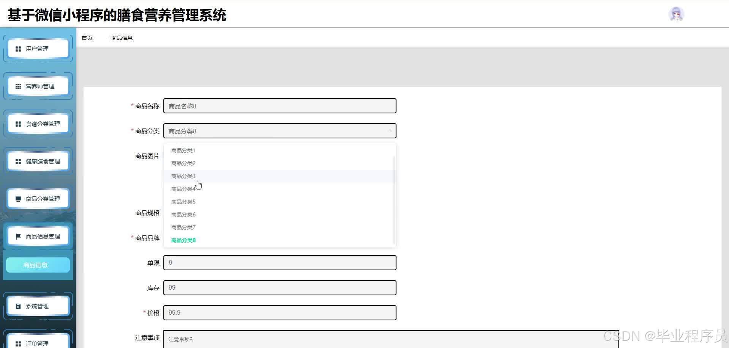Click the 商品分类 dropdown field
The width and height of the screenshot is (729, 348).
coord(280,131)
